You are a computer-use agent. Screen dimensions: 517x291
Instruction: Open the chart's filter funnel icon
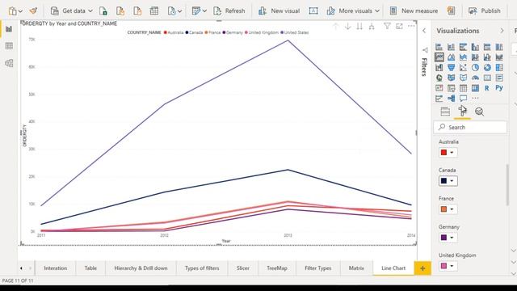coord(387,26)
